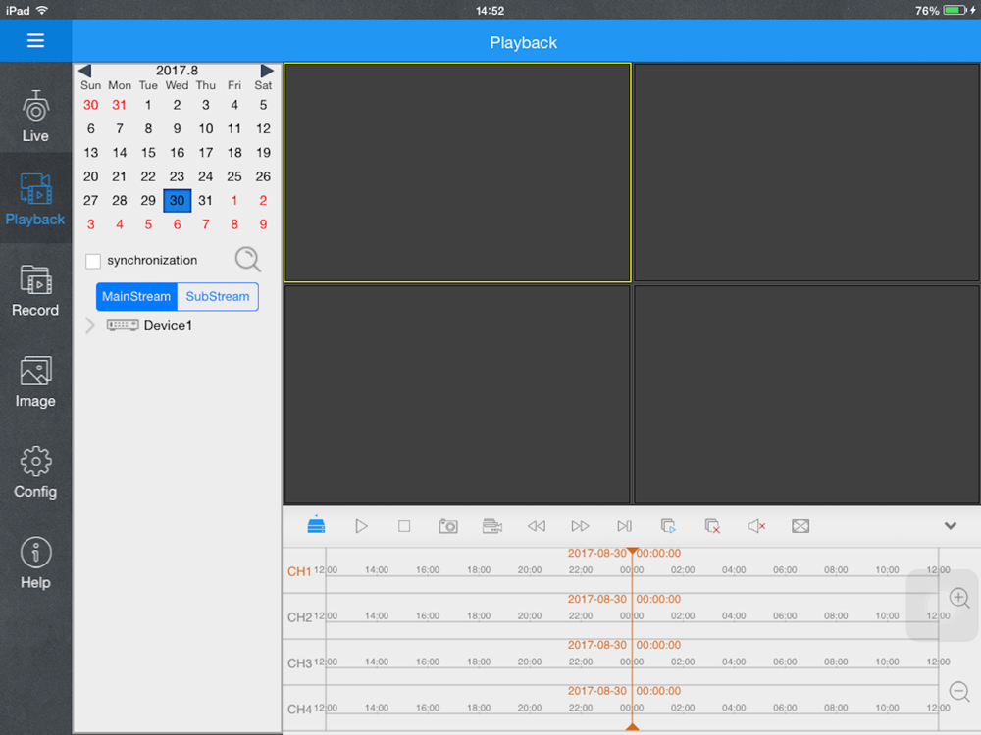Click 20:00 on the CH3 timeline
The height and width of the screenshot is (735, 981).
click(530, 661)
